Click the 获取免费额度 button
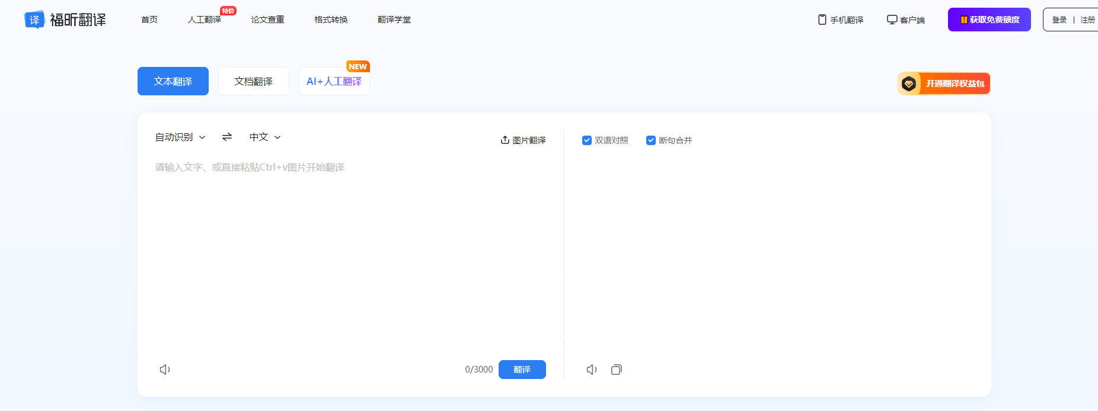The image size is (1098, 411). pos(990,20)
